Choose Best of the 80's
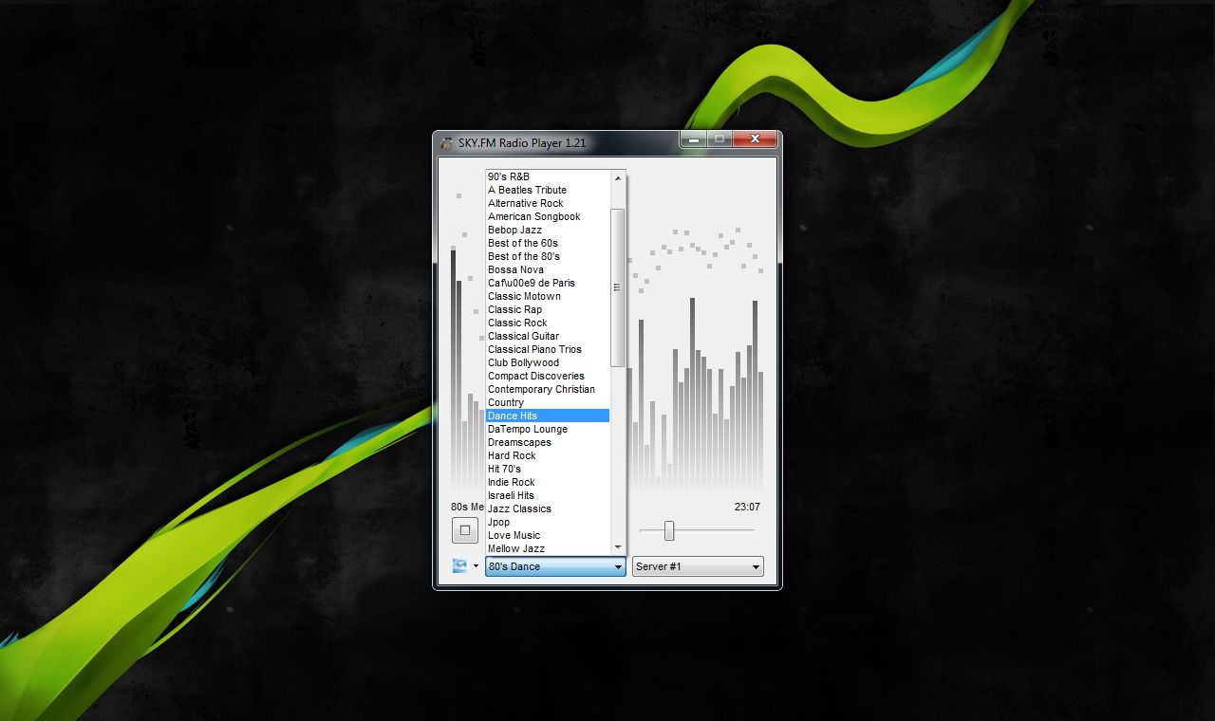The image size is (1215, 721). click(x=547, y=256)
